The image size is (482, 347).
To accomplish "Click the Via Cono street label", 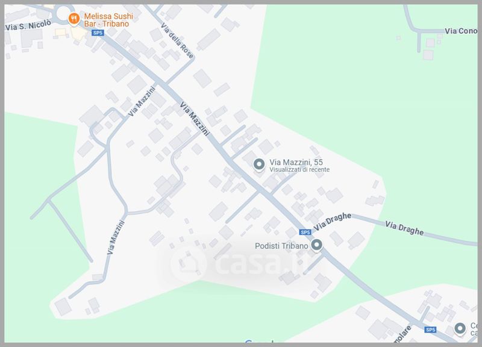I will click(461, 31).
